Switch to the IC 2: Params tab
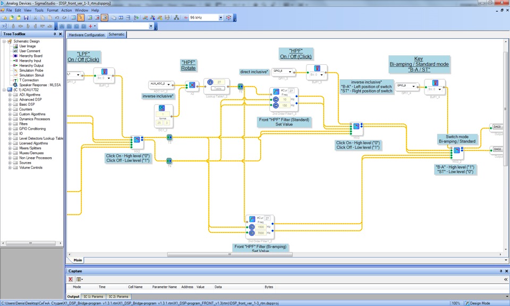The height and width of the screenshot is (306, 510). pyautogui.click(x=118, y=296)
